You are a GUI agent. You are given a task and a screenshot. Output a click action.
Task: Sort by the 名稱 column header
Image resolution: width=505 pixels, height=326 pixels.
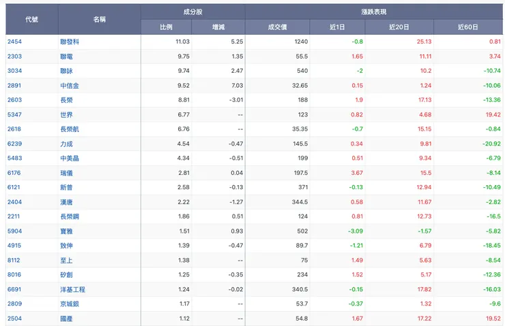click(100, 19)
